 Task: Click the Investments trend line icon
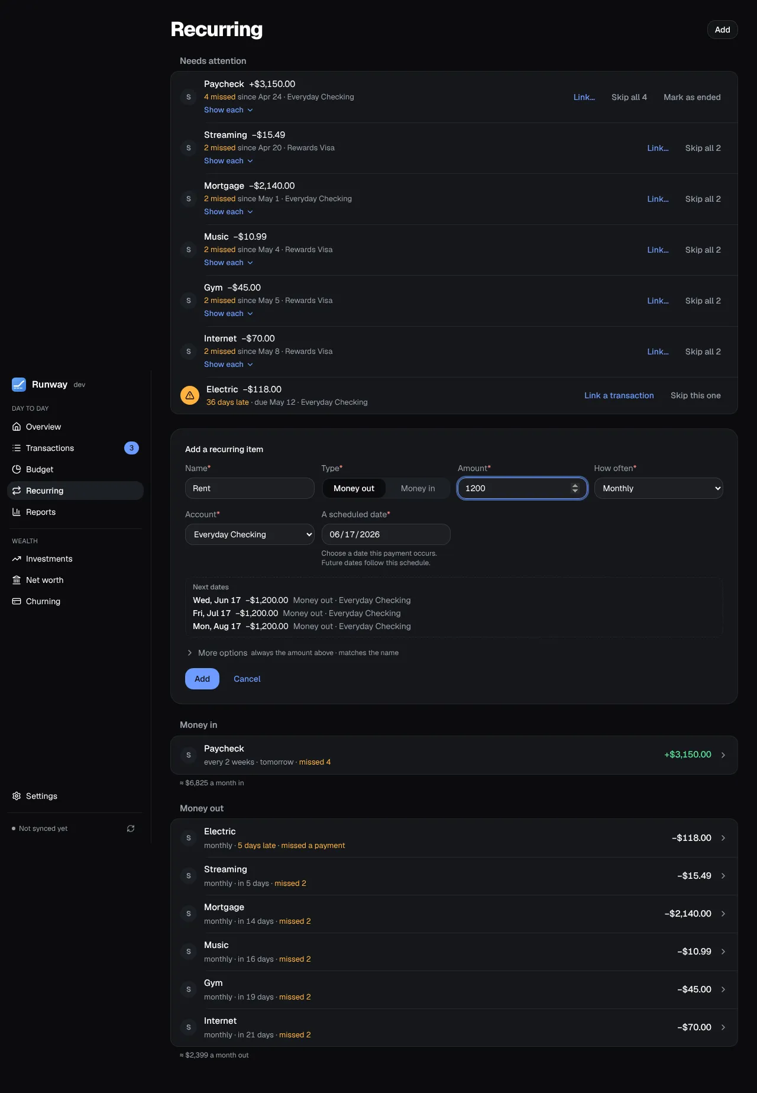coord(17,559)
